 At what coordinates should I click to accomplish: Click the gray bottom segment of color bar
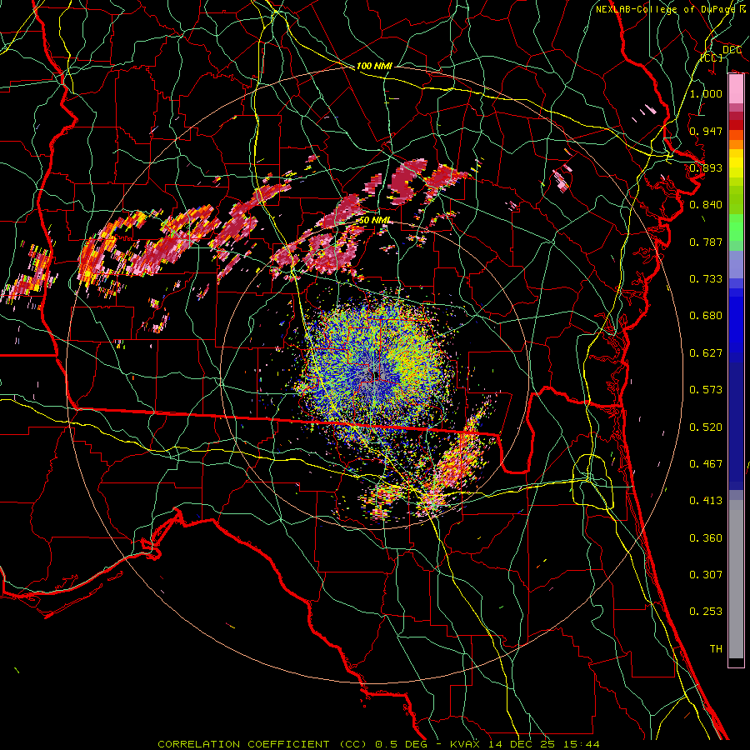click(x=736, y=581)
